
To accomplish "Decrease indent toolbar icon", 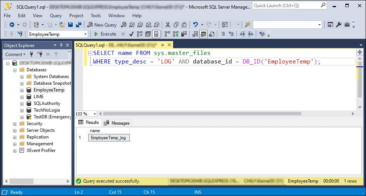I will (x=242, y=34).
